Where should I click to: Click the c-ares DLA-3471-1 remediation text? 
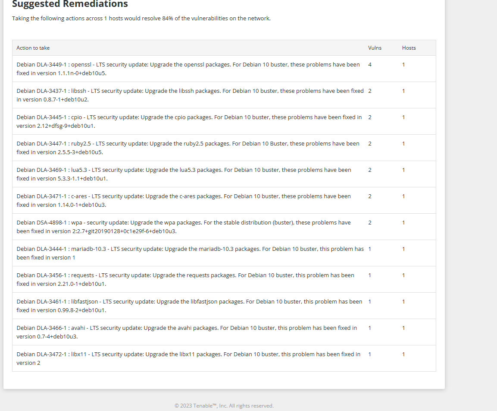184,200
